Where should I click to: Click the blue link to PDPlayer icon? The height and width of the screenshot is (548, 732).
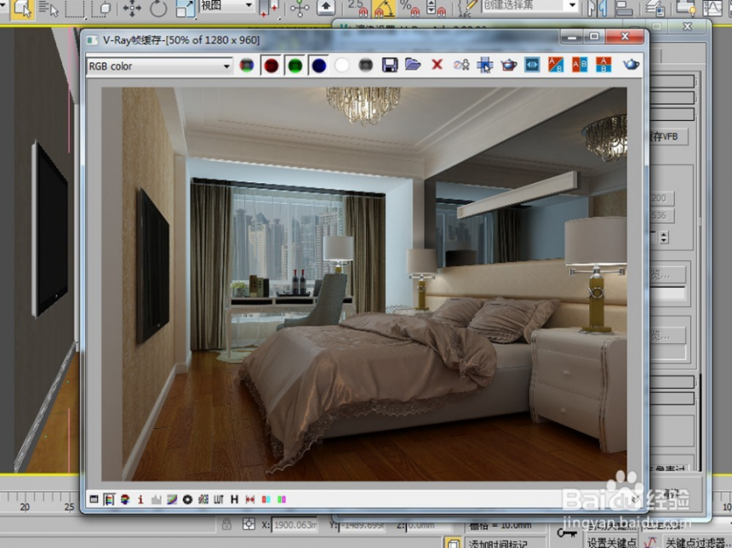[x=532, y=65]
